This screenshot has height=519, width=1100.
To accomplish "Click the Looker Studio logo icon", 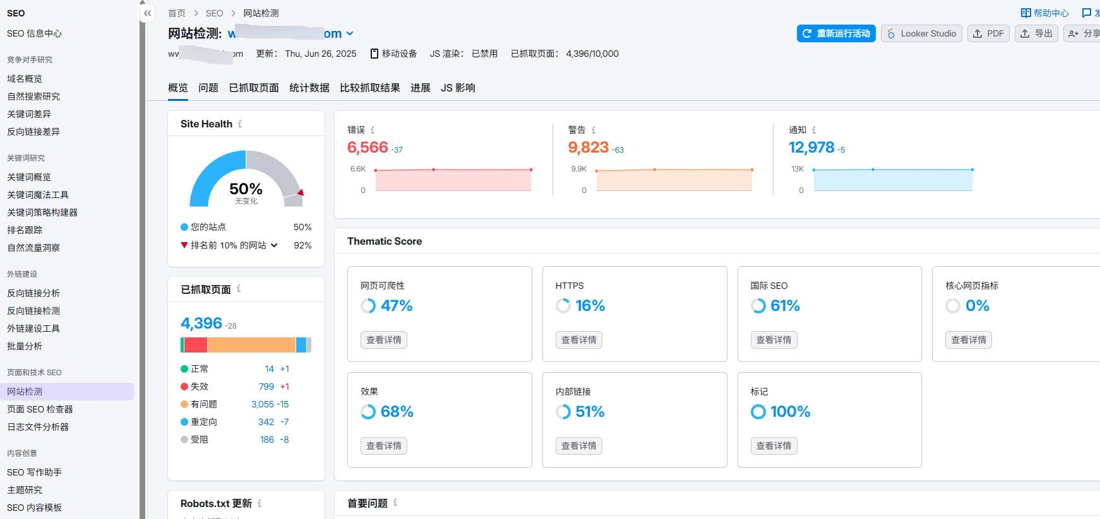I will coord(891,33).
